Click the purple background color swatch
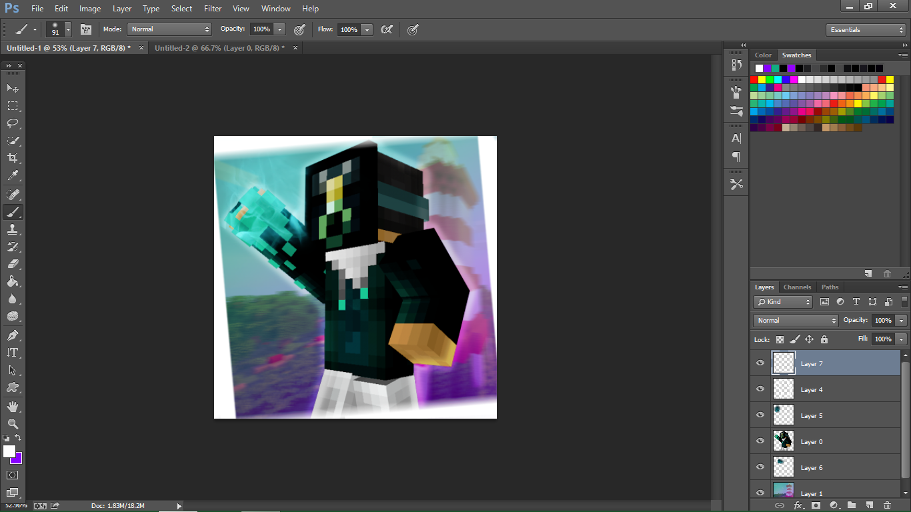The height and width of the screenshot is (512, 911). coord(17,459)
